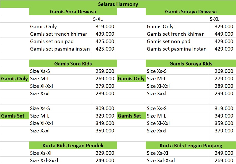
Task: Click the 299.000 Soraya Kids Xxxl price
Action: [x=222, y=93]
